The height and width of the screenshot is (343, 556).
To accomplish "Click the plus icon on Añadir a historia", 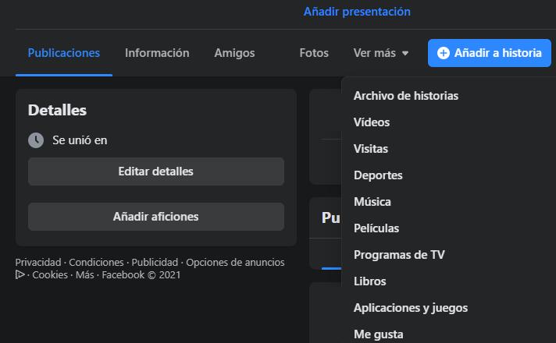I will coord(444,53).
